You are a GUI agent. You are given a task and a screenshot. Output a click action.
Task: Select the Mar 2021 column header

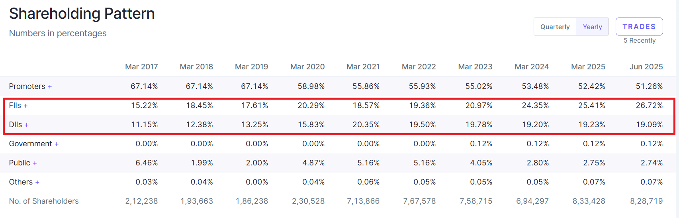pyautogui.click(x=363, y=67)
